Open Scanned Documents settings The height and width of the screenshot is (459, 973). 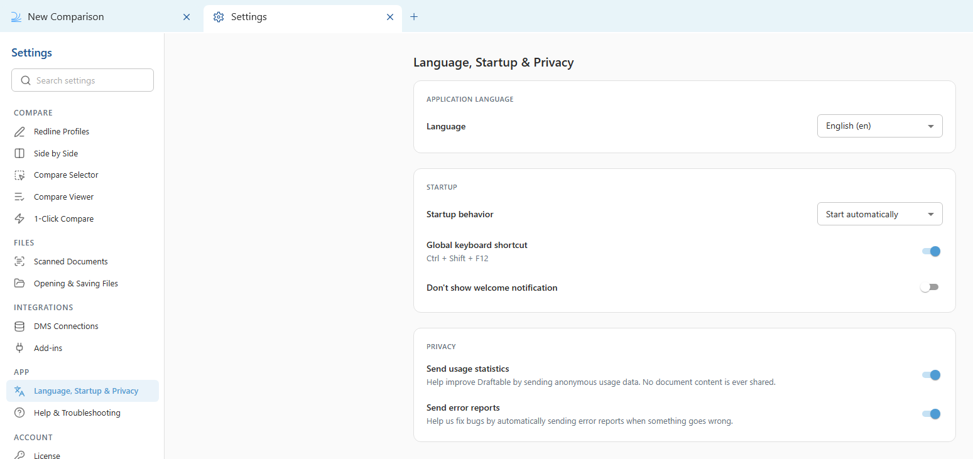tap(82, 262)
